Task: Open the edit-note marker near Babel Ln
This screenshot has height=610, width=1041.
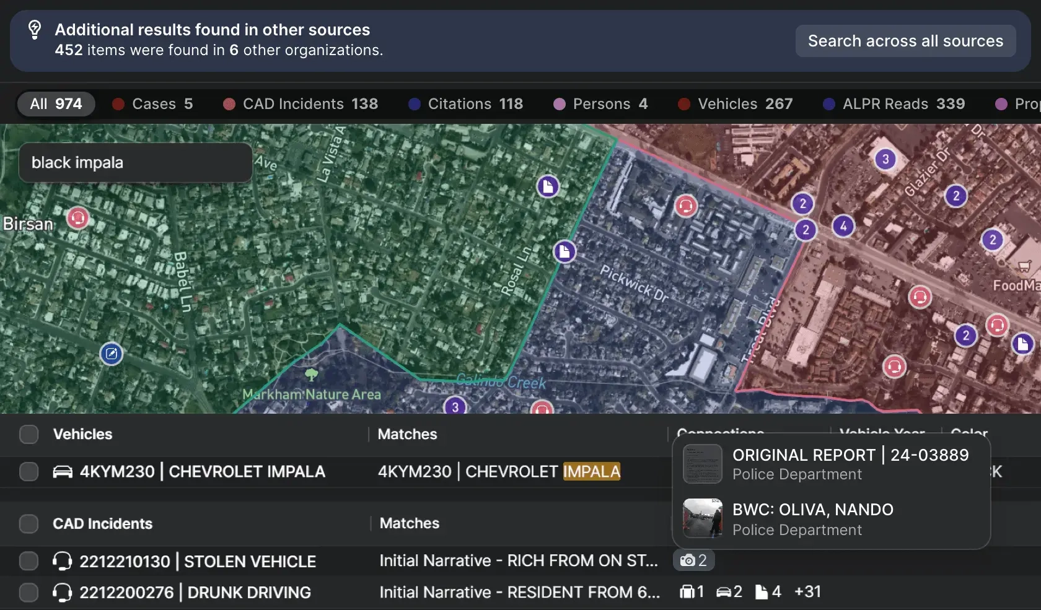Action: [x=112, y=354]
